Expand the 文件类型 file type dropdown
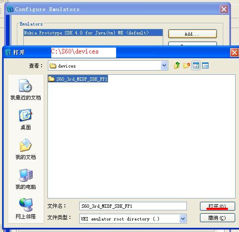The height and width of the screenshot is (232, 239). pos(183,218)
